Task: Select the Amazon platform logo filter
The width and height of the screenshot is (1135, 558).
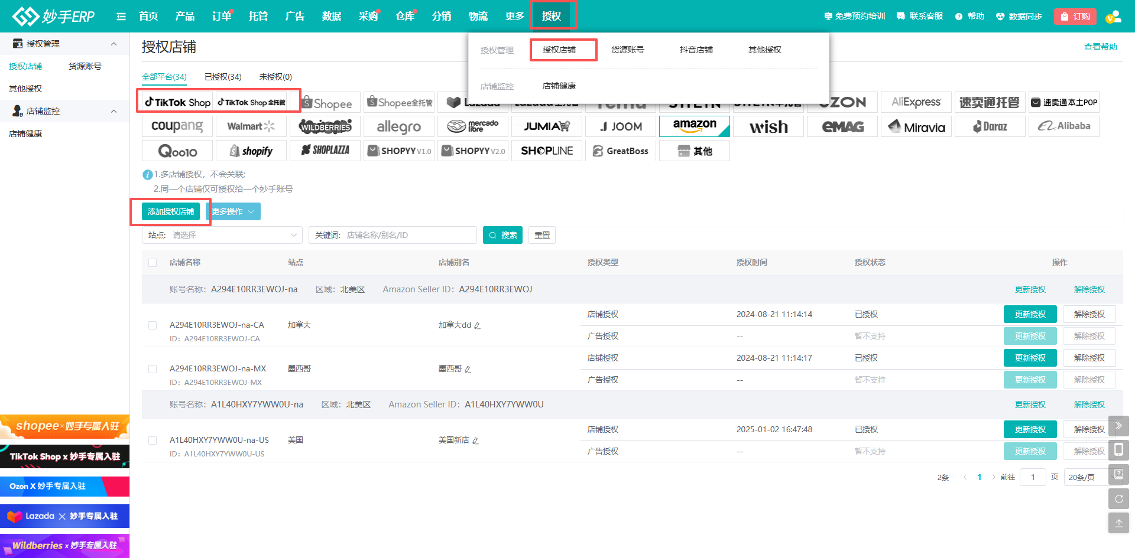Action: pyautogui.click(x=694, y=126)
